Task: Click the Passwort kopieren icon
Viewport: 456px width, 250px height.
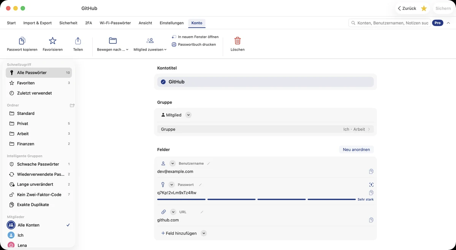Action: pyautogui.click(x=22, y=41)
